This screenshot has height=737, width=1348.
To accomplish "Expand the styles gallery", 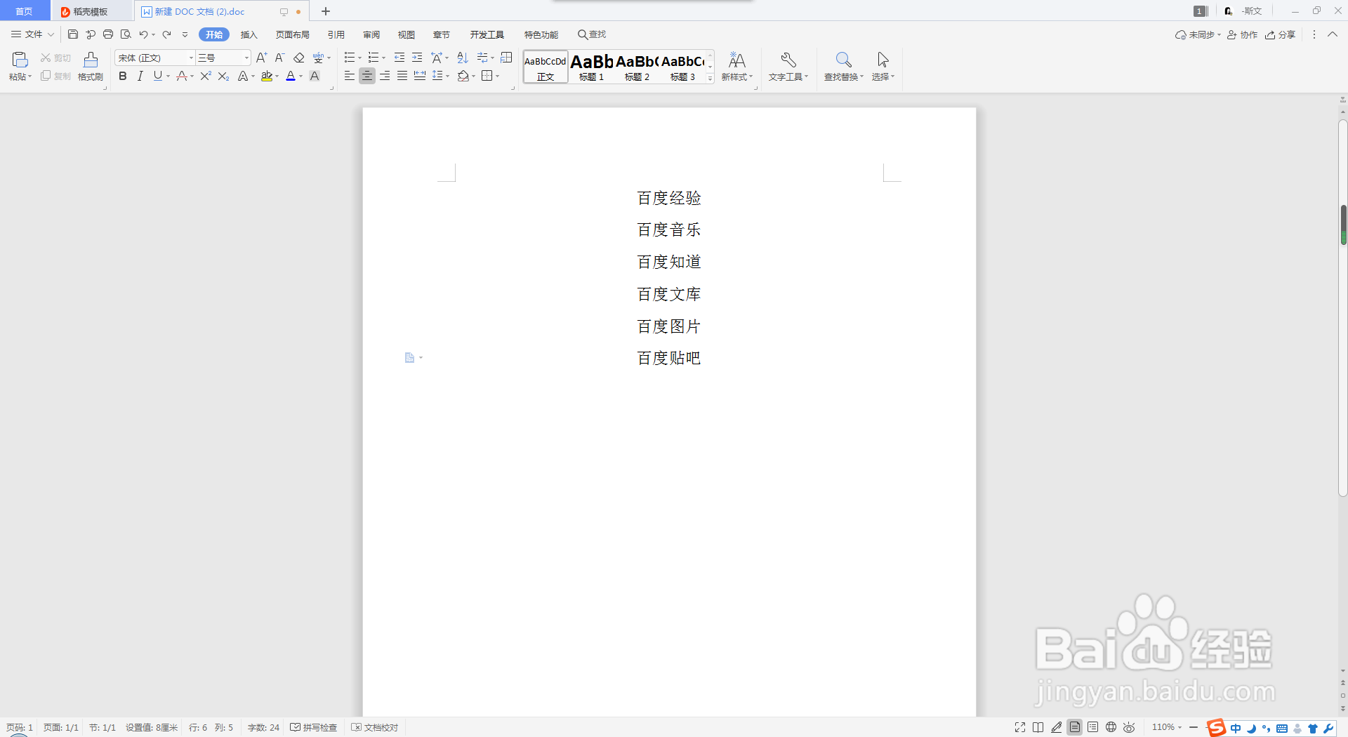I will coord(711,79).
